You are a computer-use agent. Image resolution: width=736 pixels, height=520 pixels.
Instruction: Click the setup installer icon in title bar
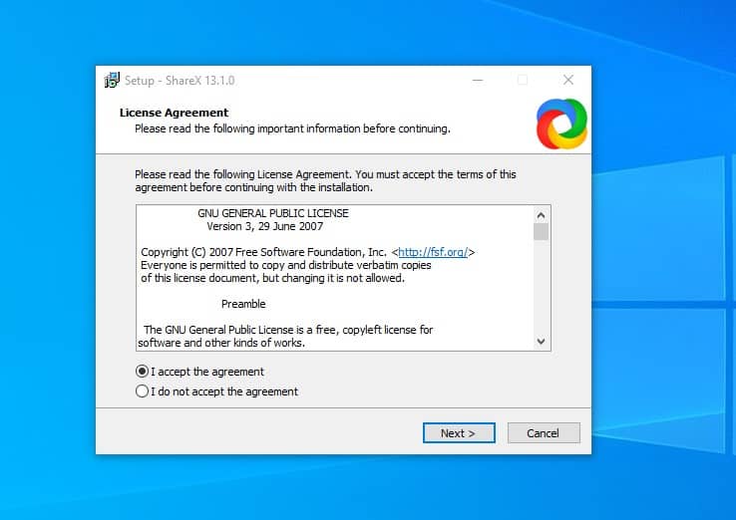pos(112,80)
